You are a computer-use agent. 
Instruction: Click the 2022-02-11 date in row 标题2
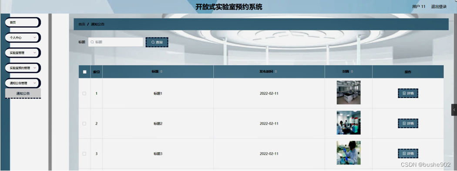(x=269, y=124)
